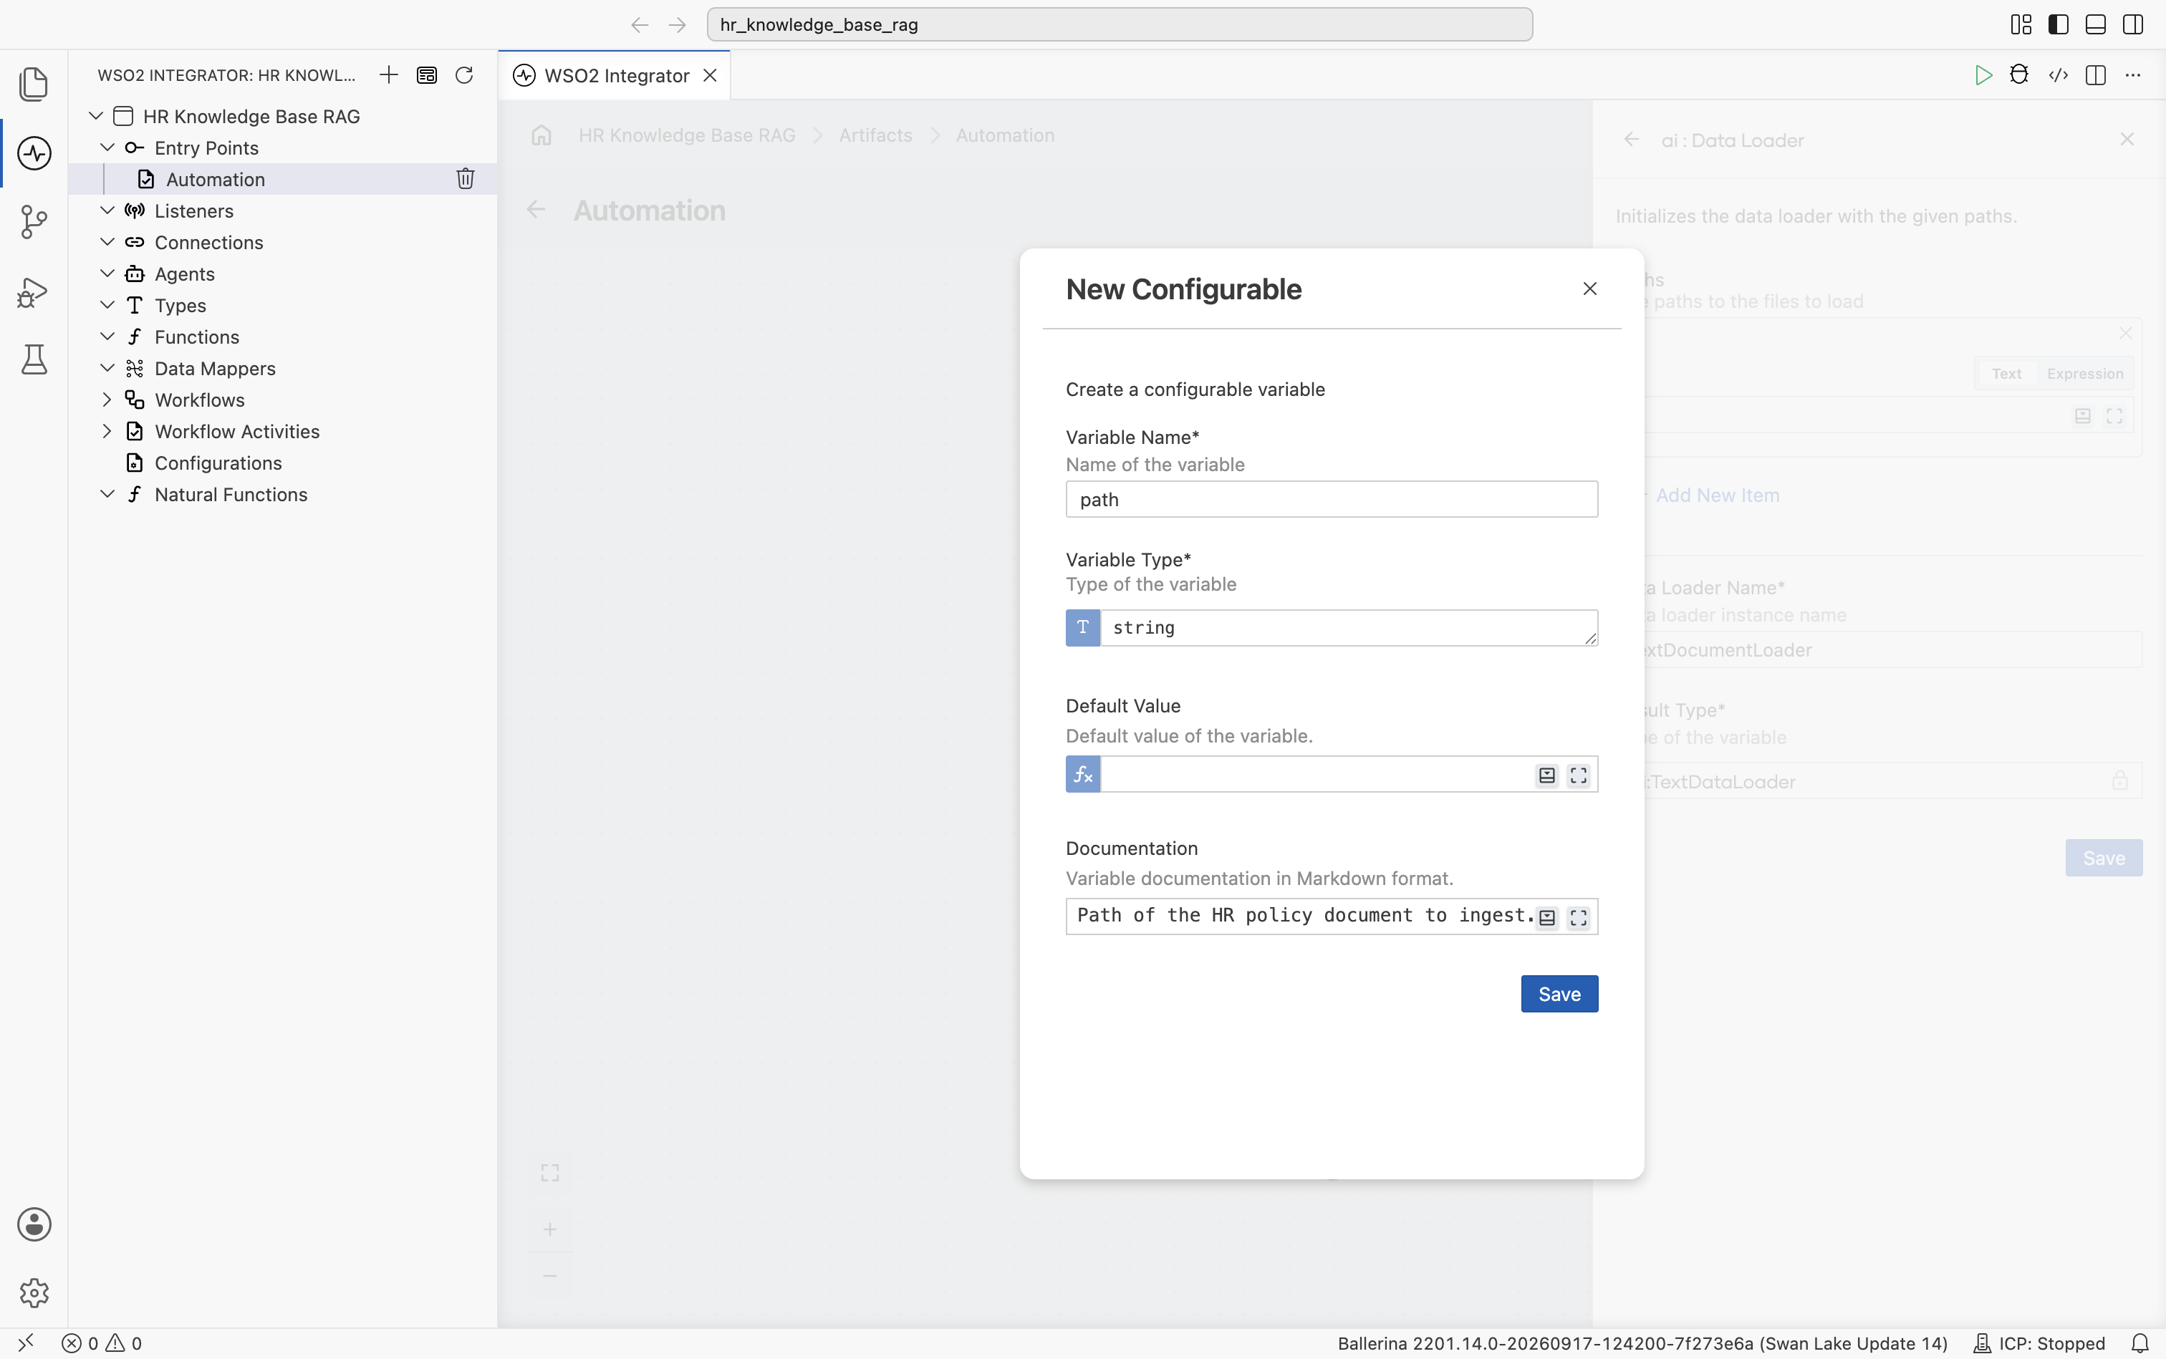Open helper pane icon in Documentation field
This screenshot has height=1359, width=2166.
[1546, 918]
